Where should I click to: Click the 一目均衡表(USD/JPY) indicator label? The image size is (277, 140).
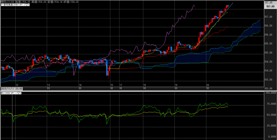coord(14,5)
